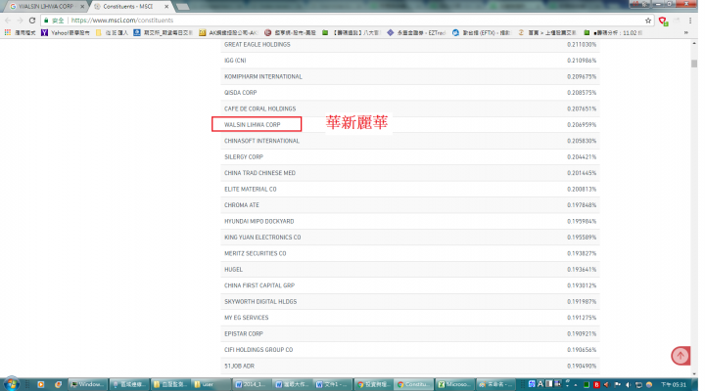The width and height of the screenshot is (705, 391).
Task: Bookmark this page with the star icon
Action: 648,21
